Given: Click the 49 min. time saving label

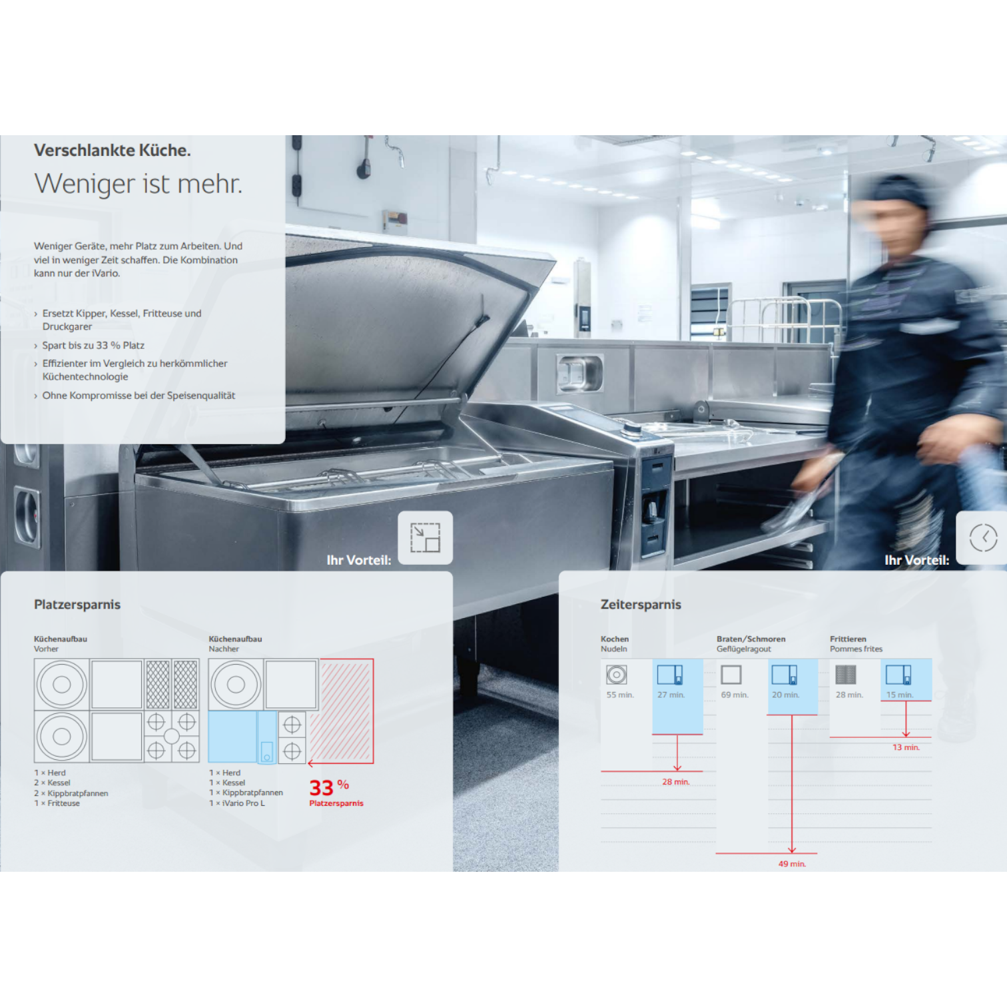Looking at the screenshot, I should point(792,864).
